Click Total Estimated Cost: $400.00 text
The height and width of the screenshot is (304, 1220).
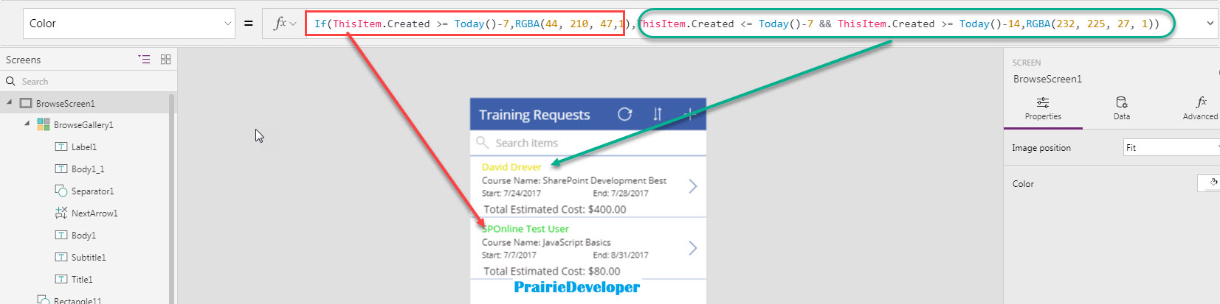coord(555,210)
